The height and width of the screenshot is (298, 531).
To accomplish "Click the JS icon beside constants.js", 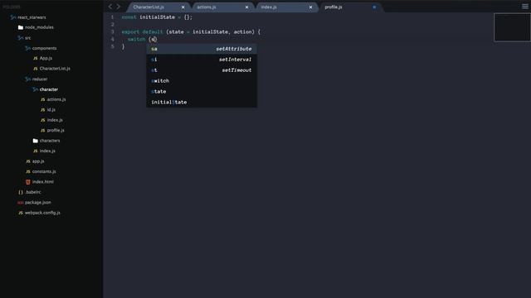I will coord(27,171).
